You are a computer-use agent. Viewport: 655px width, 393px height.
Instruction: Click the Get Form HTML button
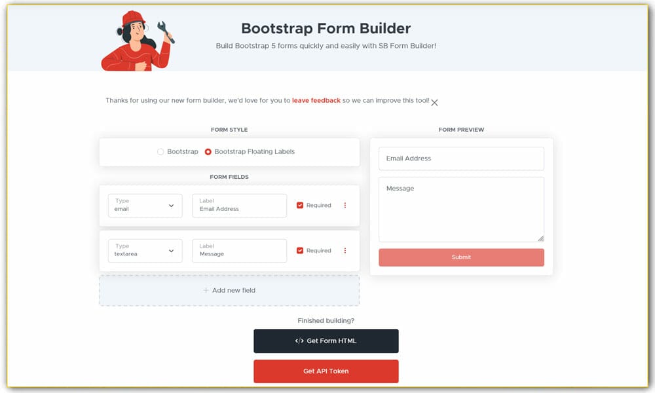tap(326, 341)
